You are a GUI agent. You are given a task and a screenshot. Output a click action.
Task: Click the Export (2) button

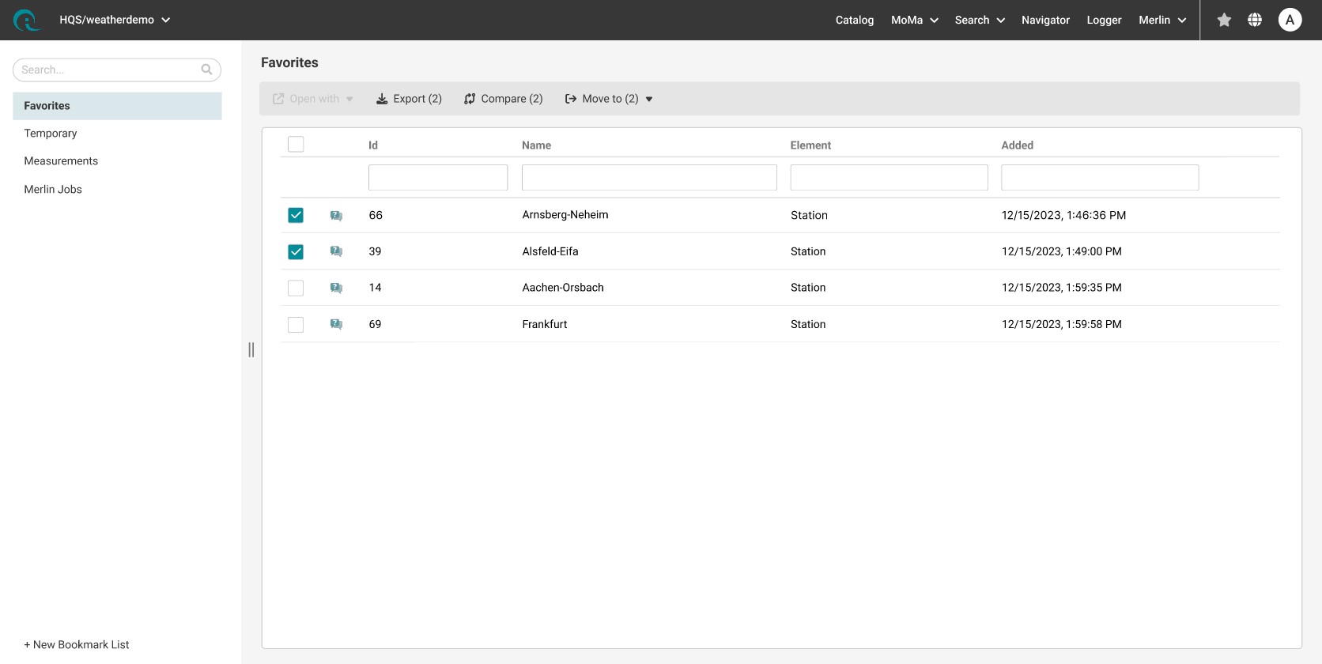click(x=409, y=99)
